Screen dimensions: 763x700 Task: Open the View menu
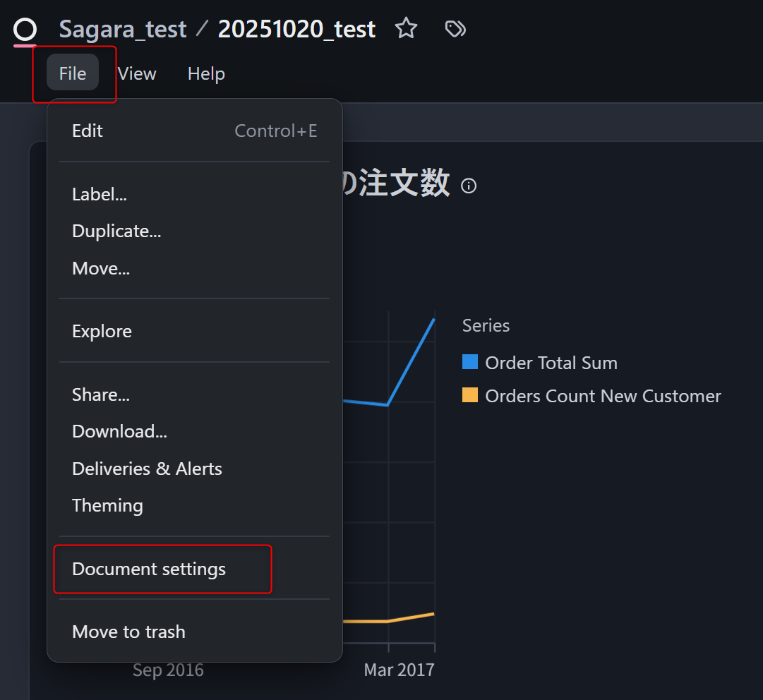click(137, 73)
